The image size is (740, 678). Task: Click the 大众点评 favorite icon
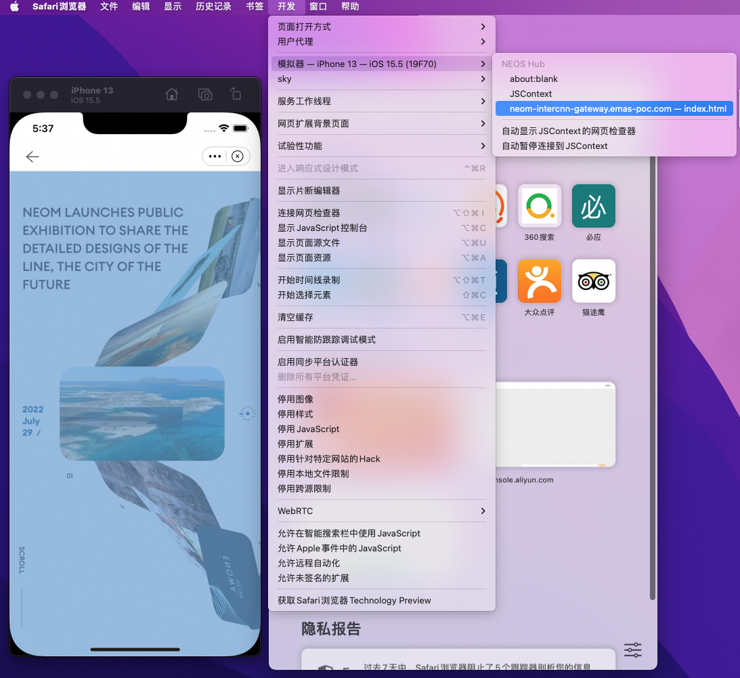tap(540, 281)
